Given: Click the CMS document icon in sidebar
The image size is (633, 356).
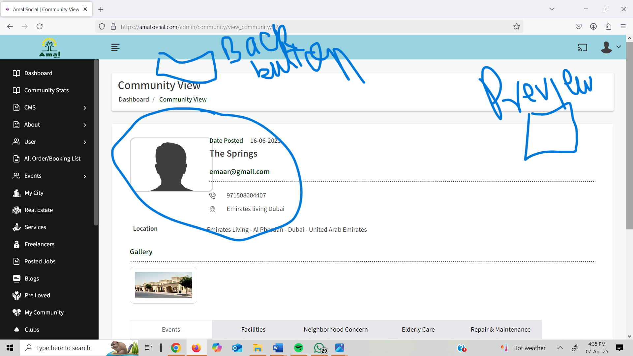Looking at the screenshot, I should coord(16,107).
